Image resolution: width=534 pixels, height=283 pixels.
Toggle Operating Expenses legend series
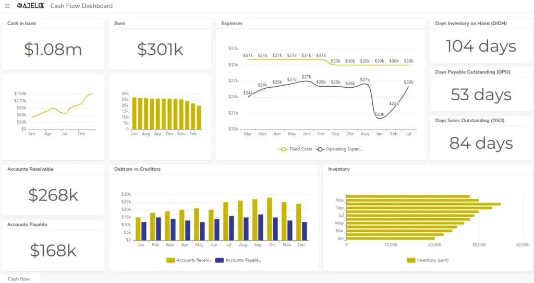(x=339, y=149)
